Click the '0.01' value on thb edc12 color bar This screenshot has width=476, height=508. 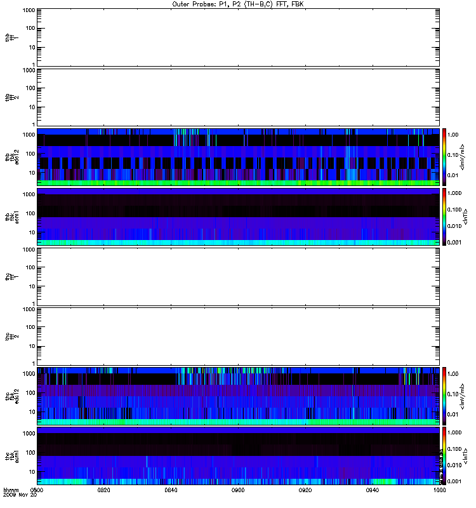(453, 175)
